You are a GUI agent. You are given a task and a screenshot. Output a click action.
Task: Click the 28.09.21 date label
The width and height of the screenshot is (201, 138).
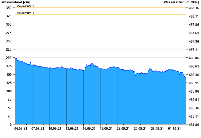[157, 128]
